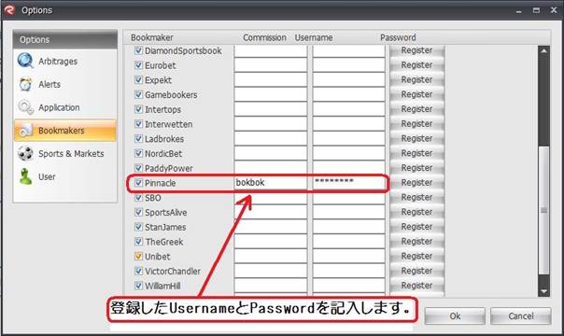Click the User person icon
Viewport: 564px width, 336px height.
pos(25,176)
